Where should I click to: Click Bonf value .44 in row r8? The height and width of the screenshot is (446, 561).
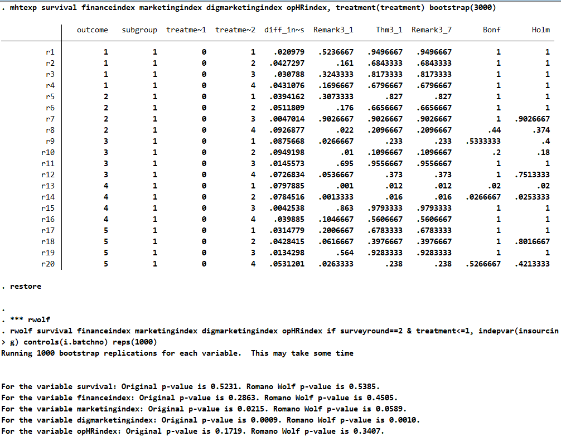click(x=494, y=130)
